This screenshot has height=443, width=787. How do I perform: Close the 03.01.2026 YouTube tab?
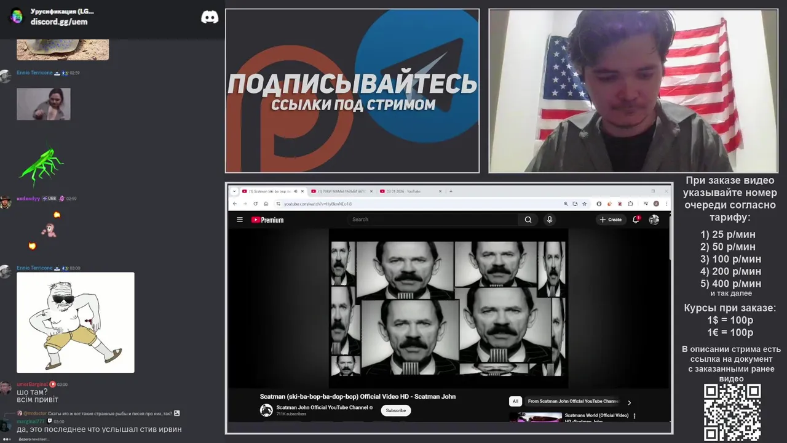440,191
